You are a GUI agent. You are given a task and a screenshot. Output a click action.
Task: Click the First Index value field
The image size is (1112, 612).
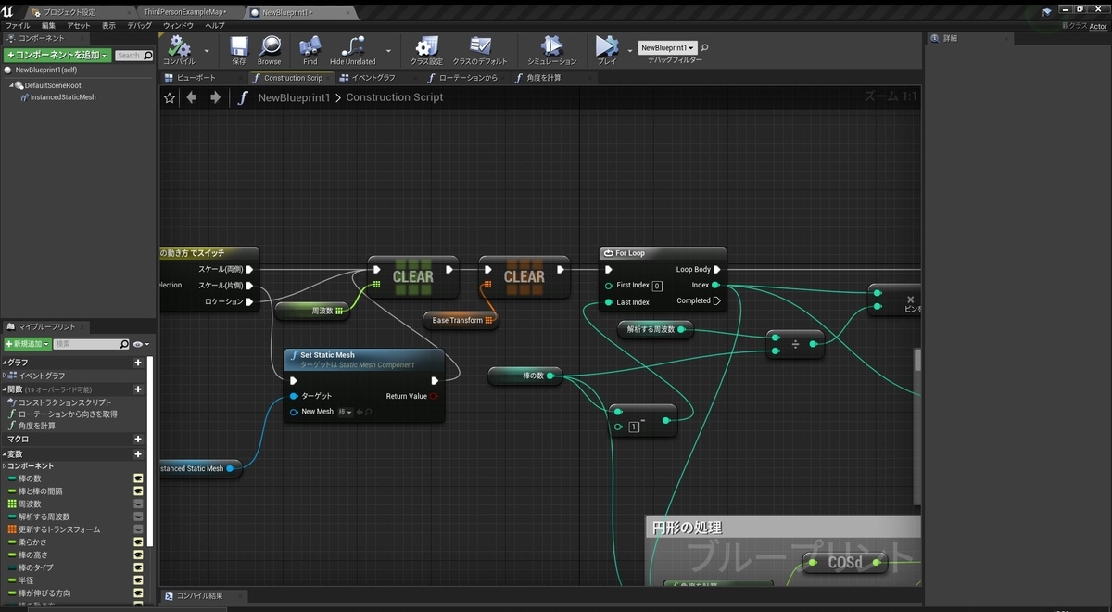pos(657,286)
